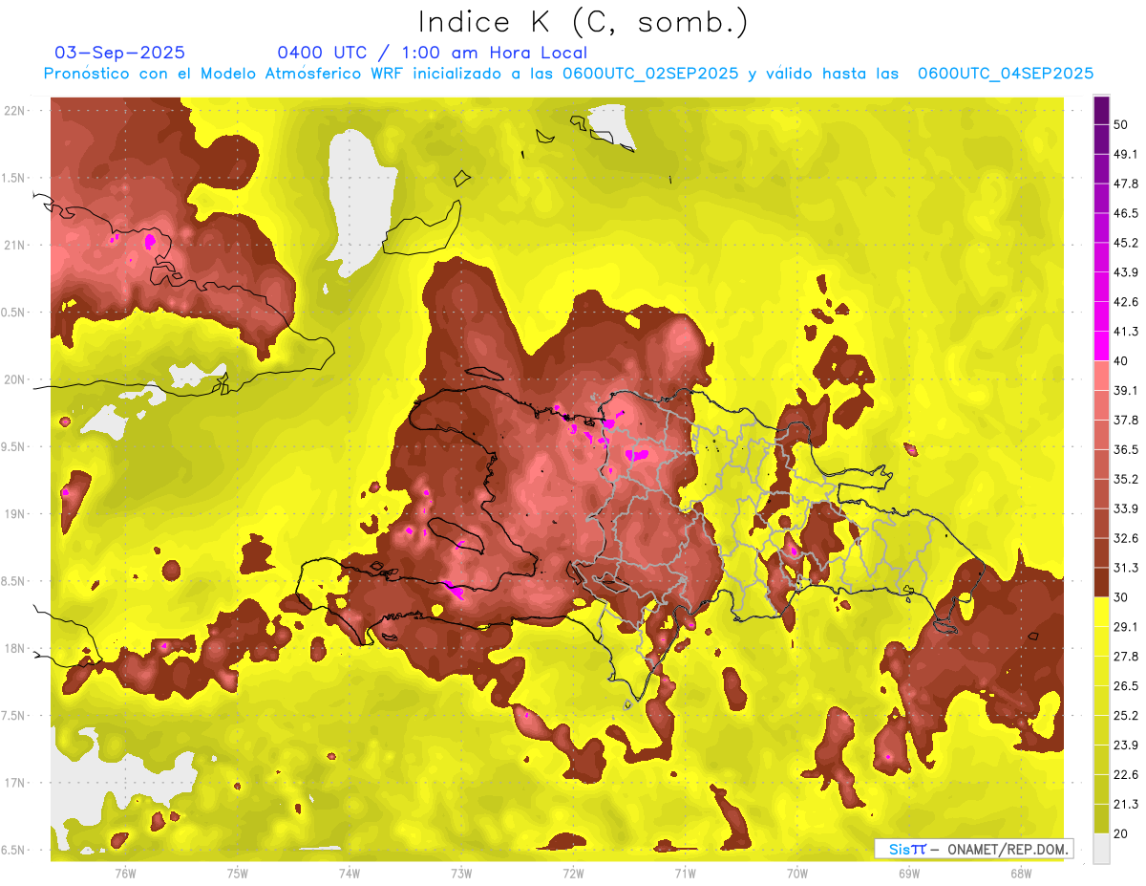Click initialization time "0600UTC_02SEP2025"
The height and width of the screenshot is (886, 1146).
[649, 74]
